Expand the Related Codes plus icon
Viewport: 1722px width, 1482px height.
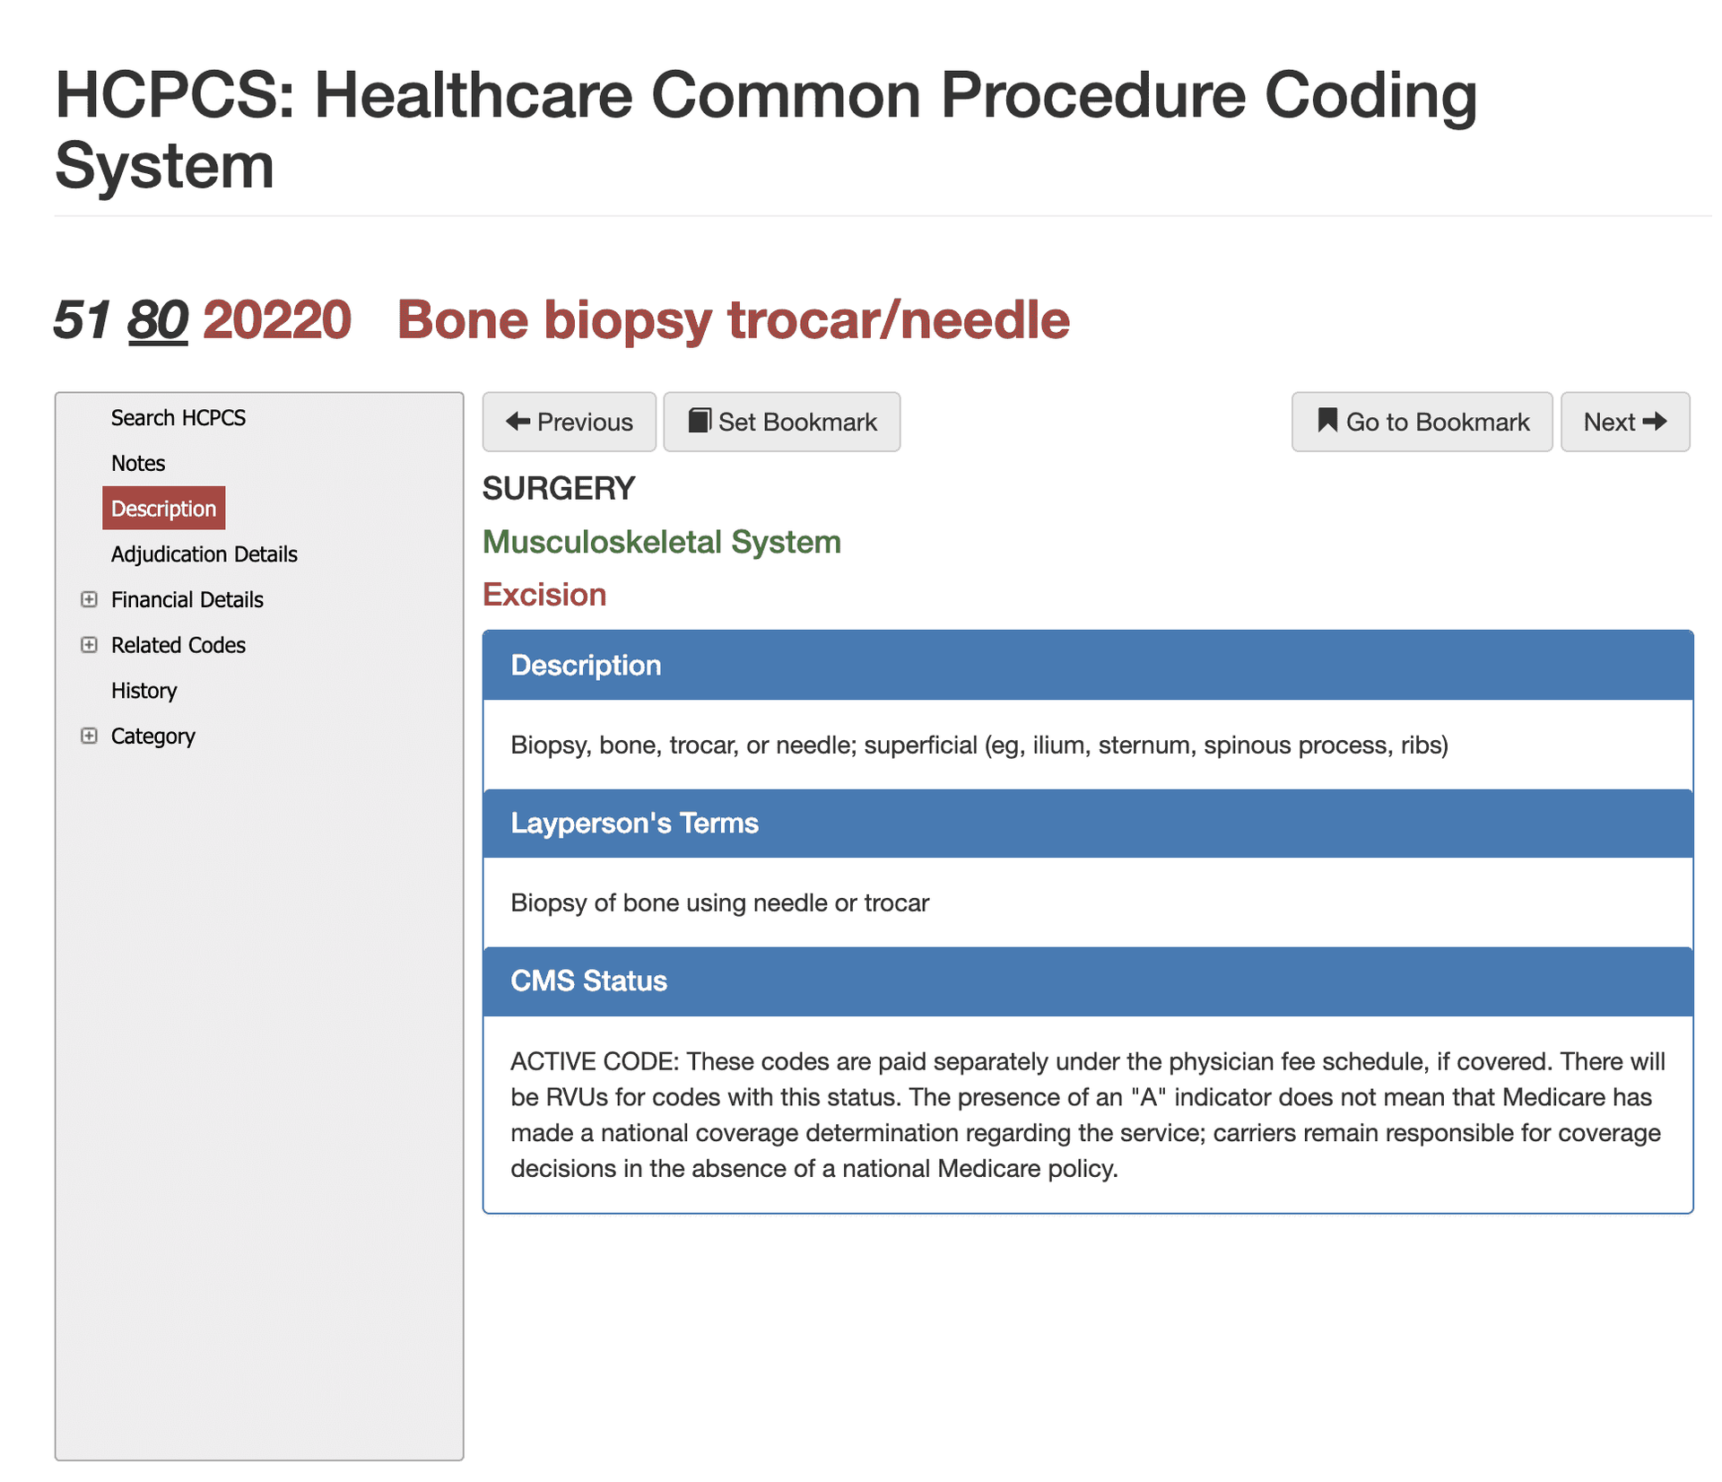89,645
